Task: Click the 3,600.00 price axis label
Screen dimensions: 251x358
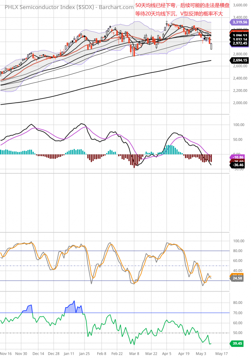Action: [x=240, y=5]
